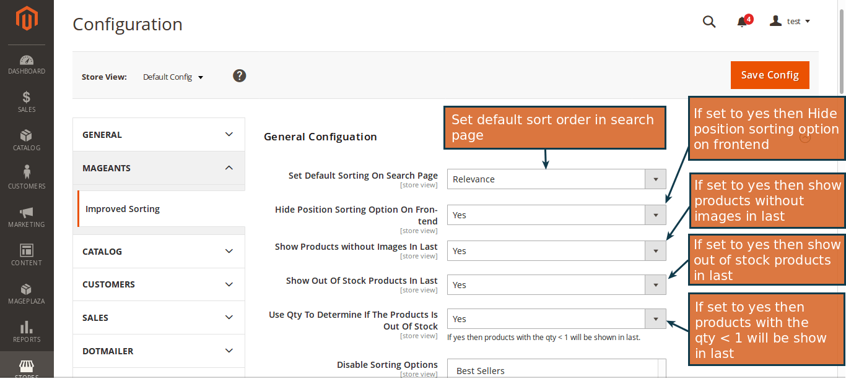
Task: Open the Store View help tooltip
Action: [239, 75]
